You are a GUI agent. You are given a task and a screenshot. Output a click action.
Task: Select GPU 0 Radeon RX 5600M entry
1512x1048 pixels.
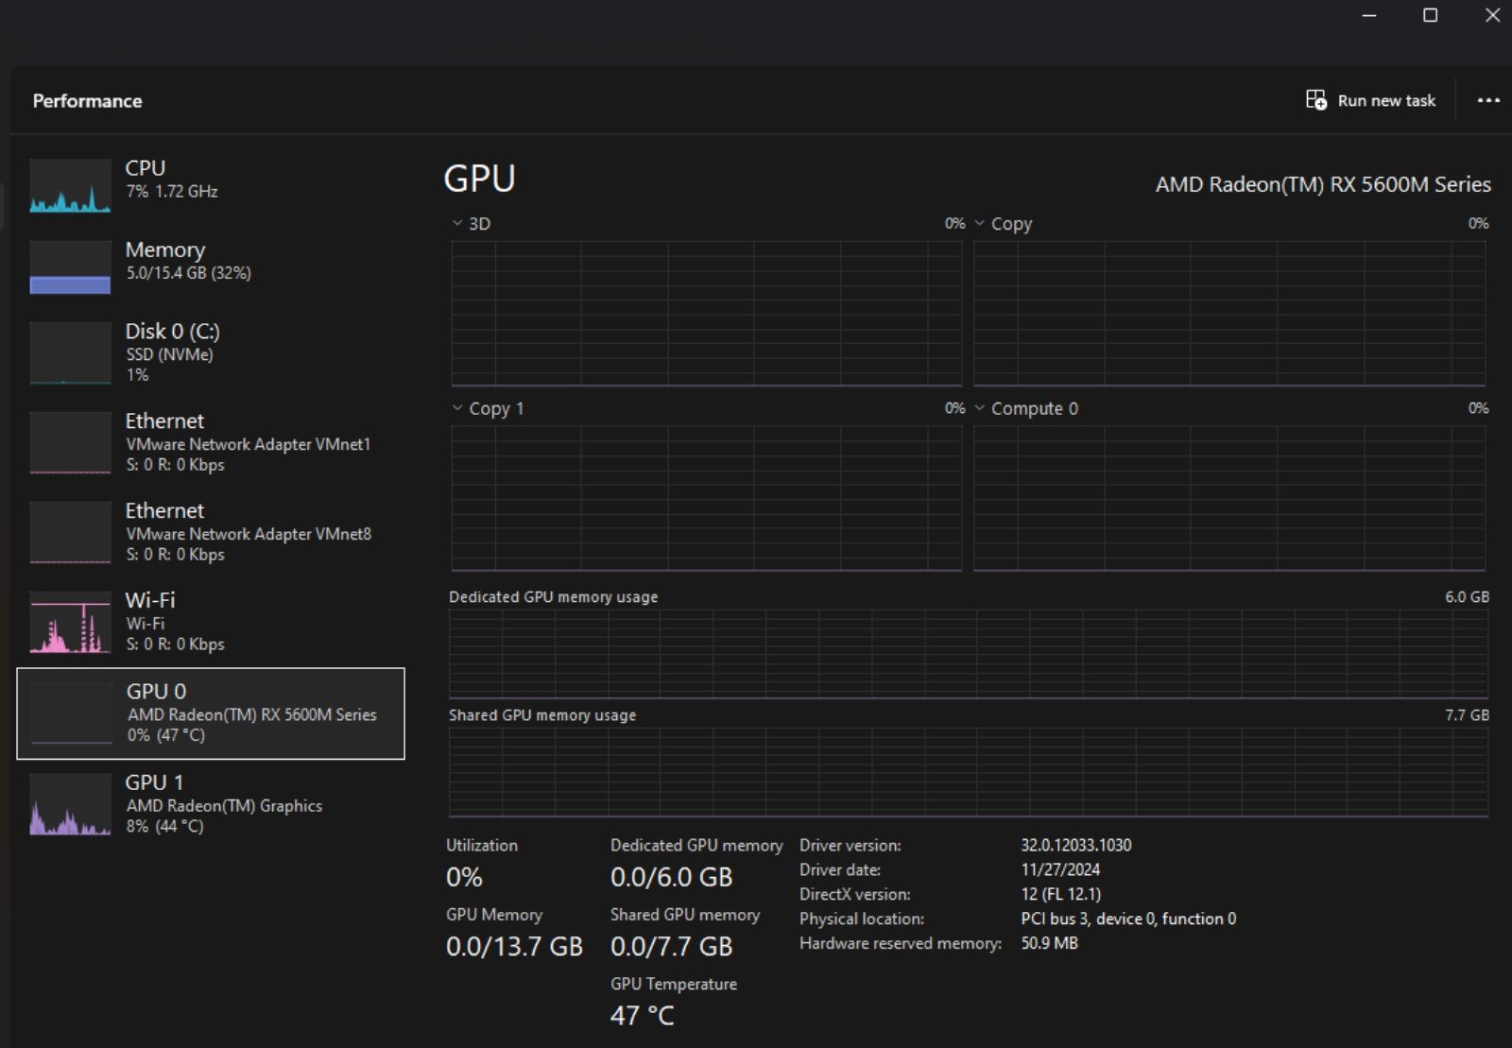click(x=211, y=713)
